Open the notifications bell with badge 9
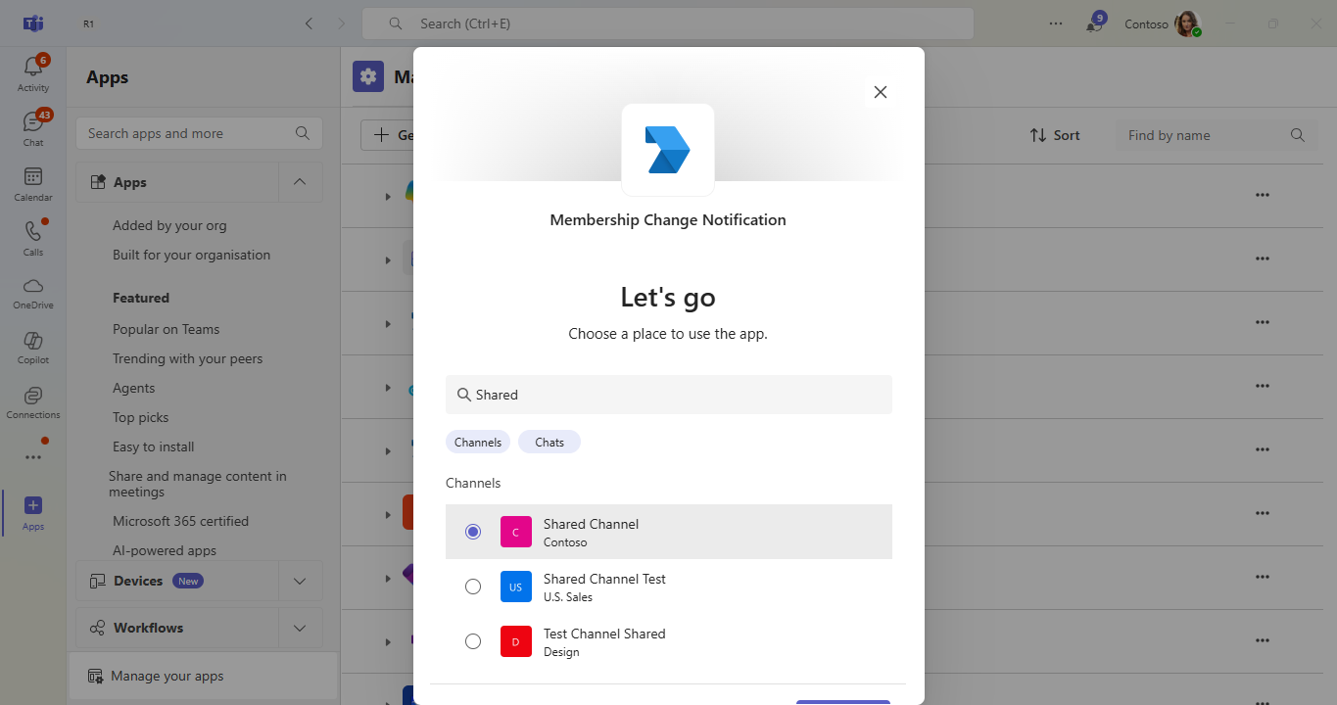 pos(1094,24)
